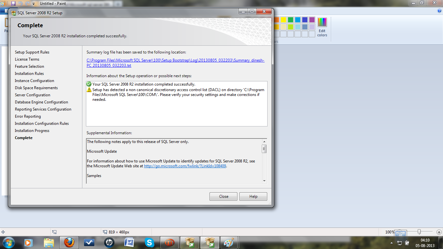Click the yellow DACL warning icon
Image resolution: width=443 pixels, height=249 pixels.
(89, 89)
